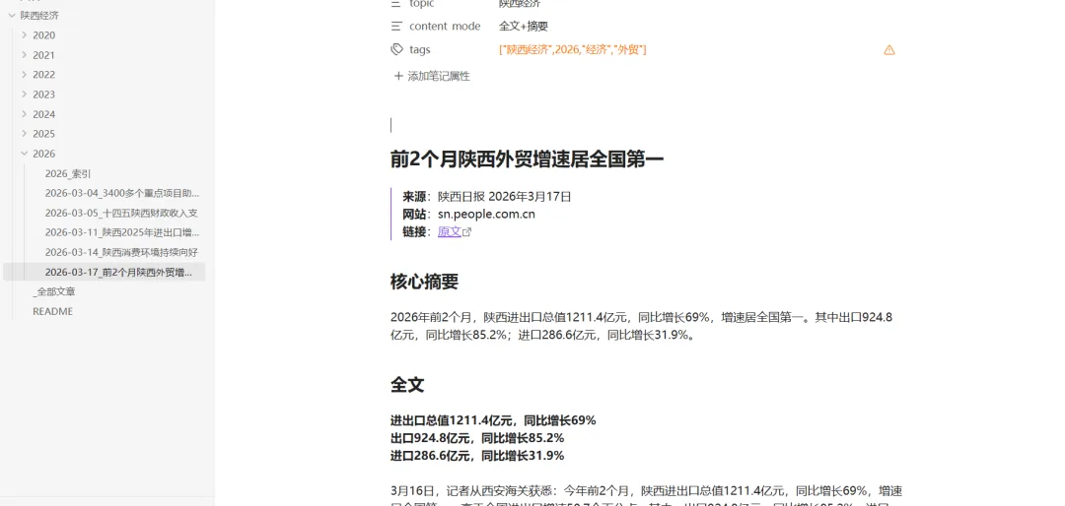Open the 2026_索引 note
This screenshot has height=506, width=1065.
[68, 173]
